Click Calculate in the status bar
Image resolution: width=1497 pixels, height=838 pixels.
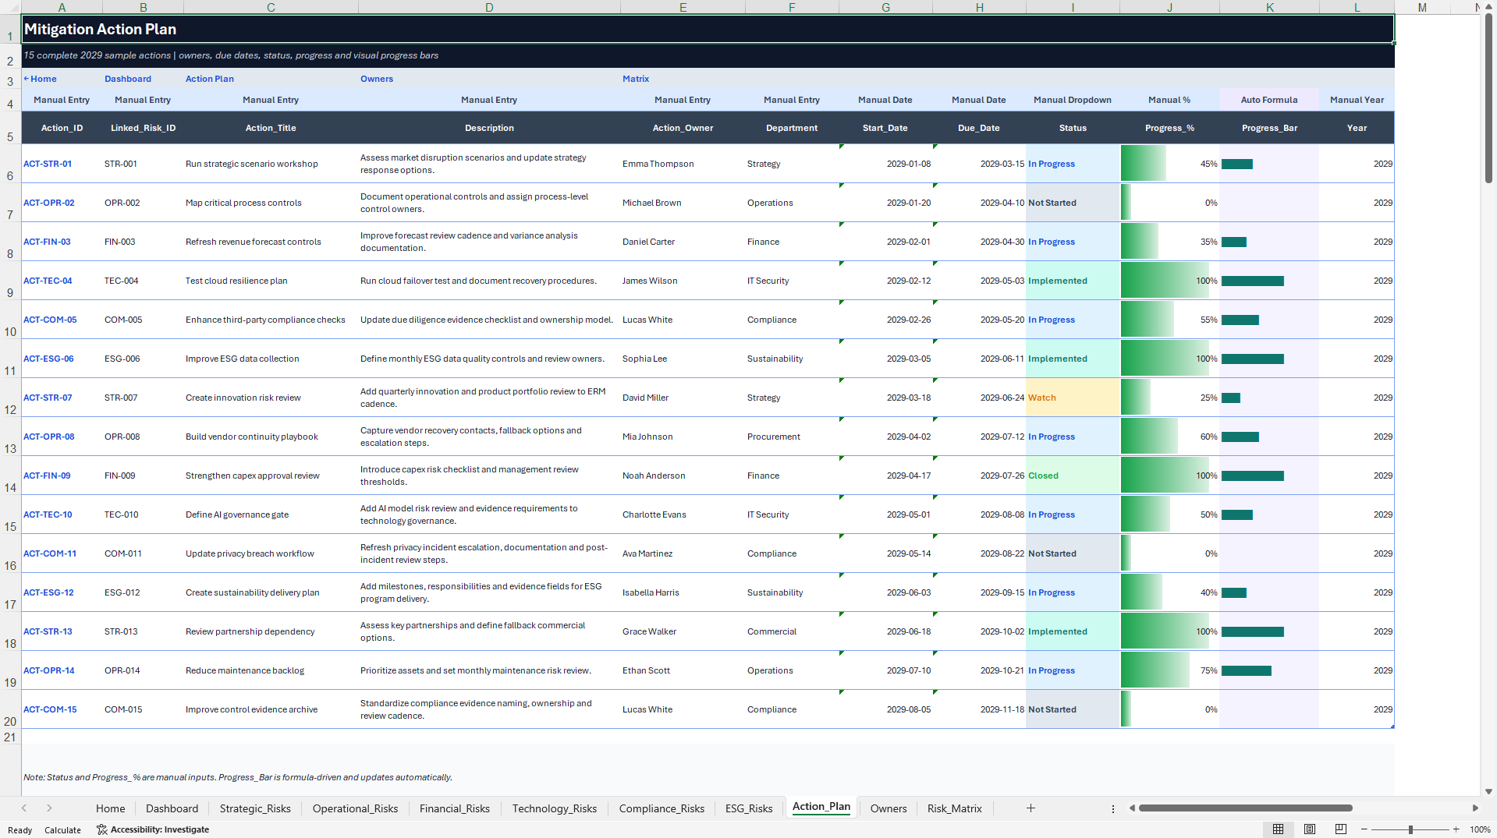[x=62, y=830]
